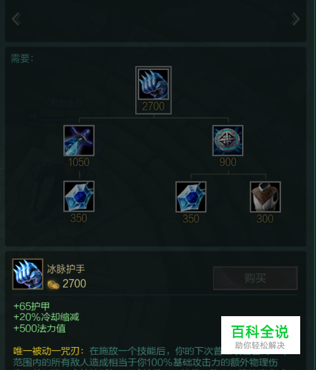
Task: Select the Sheen sword icon costing 1050
Action: point(79,141)
